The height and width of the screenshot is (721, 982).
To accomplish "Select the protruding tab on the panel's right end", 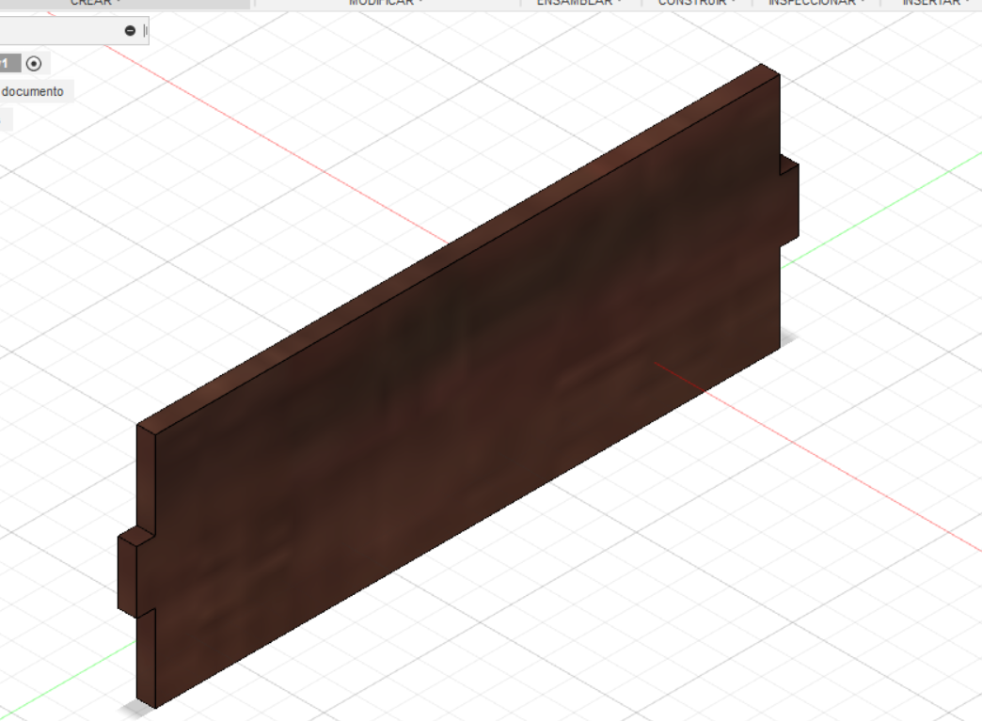I will [x=790, y=203].
